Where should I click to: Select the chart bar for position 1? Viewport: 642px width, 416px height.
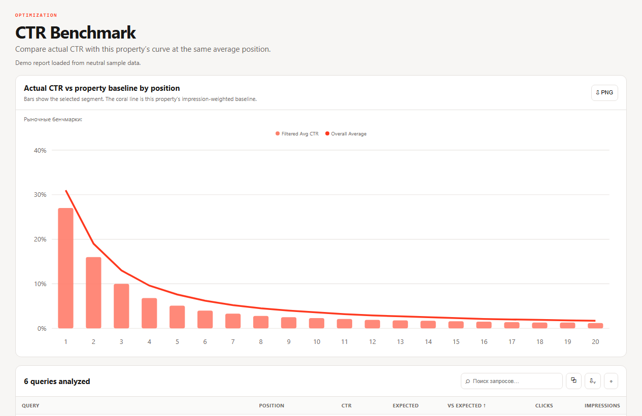(65, 268)
